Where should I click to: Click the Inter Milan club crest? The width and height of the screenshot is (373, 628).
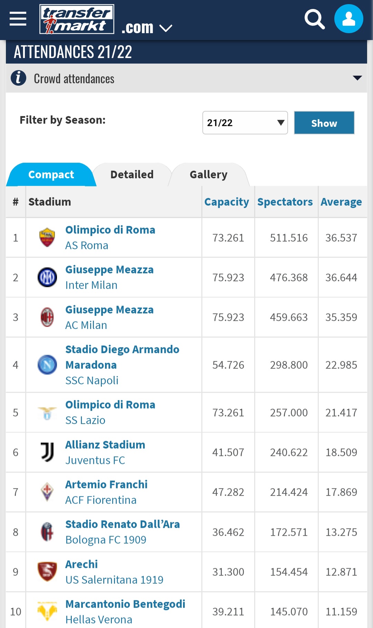tap(47, 277)
